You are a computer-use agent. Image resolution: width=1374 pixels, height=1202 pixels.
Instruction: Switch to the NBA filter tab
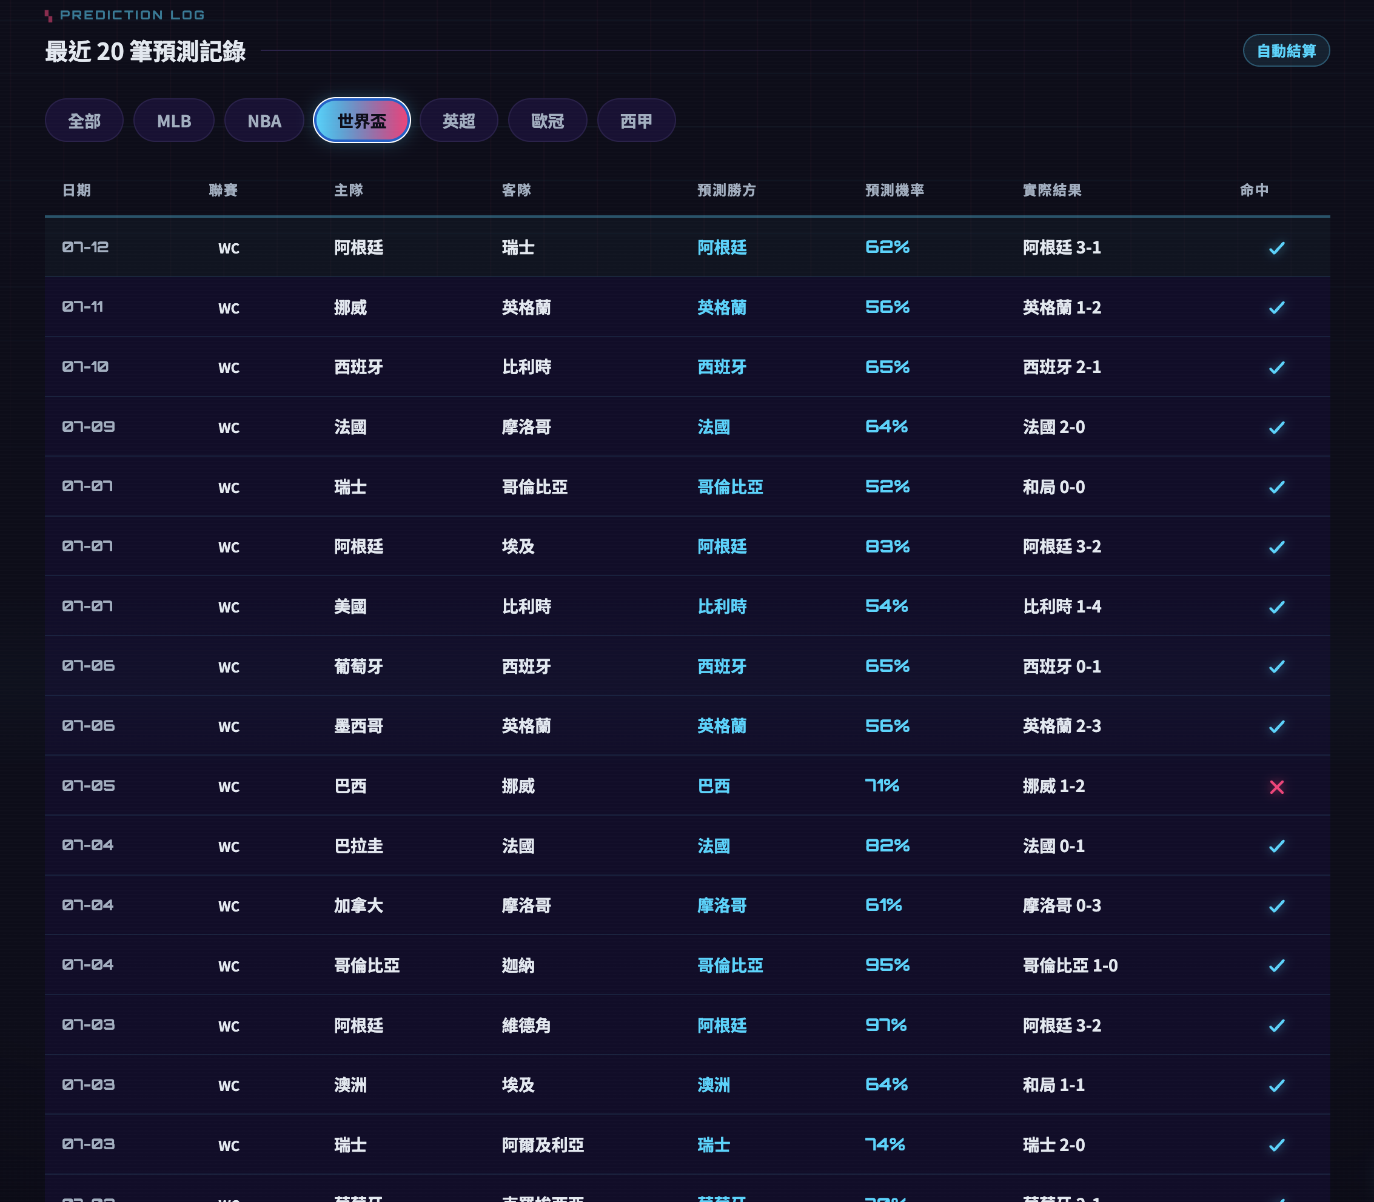(264, 121)
